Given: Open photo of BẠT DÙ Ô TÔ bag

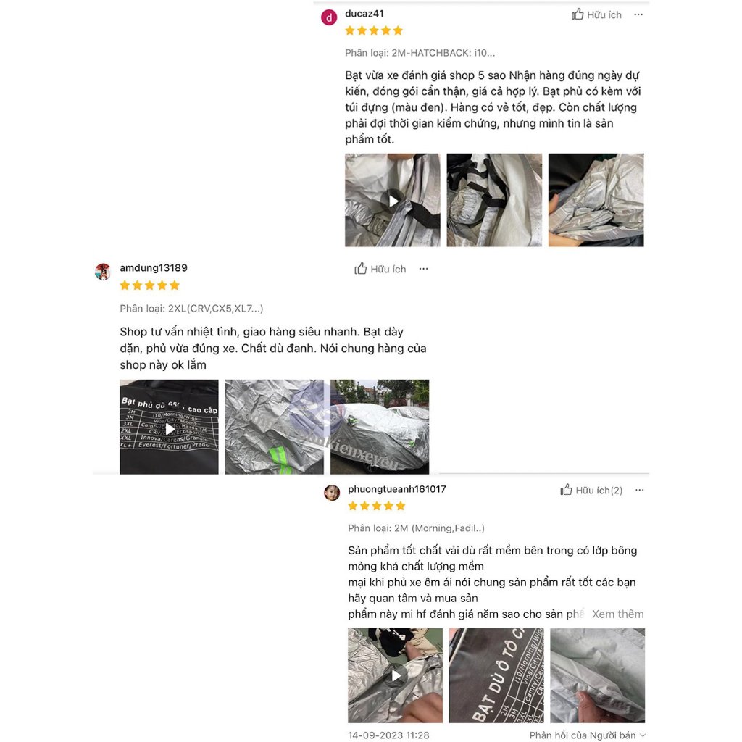Looking at the screenshot, I should coord(496,675).
